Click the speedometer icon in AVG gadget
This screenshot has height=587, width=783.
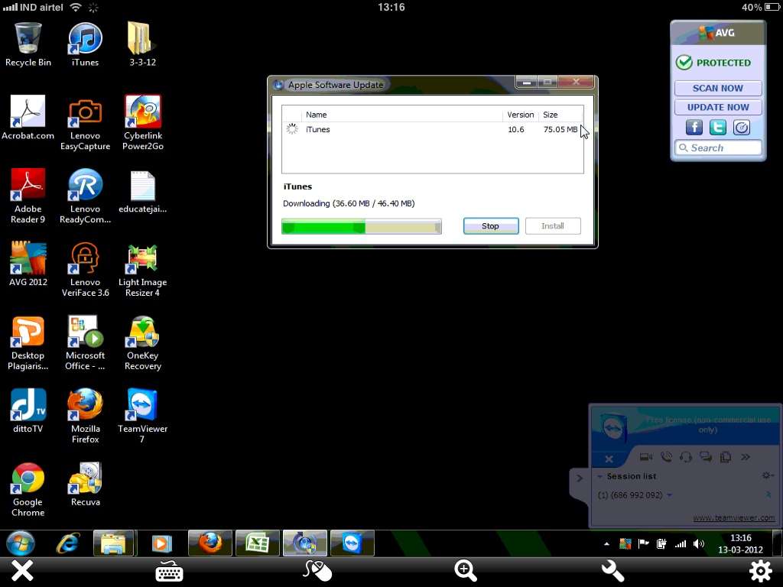tap(742, 128)
